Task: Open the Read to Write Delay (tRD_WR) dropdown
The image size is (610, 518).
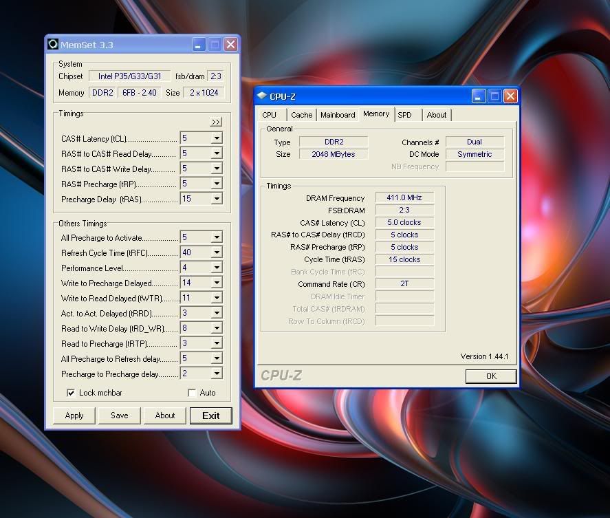Action: point(217,328)
